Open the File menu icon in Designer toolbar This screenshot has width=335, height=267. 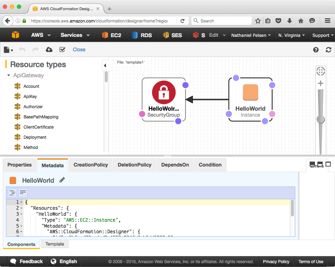8,50
